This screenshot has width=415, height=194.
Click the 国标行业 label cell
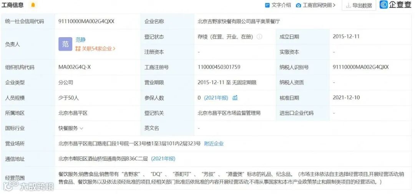coord(28,128)
